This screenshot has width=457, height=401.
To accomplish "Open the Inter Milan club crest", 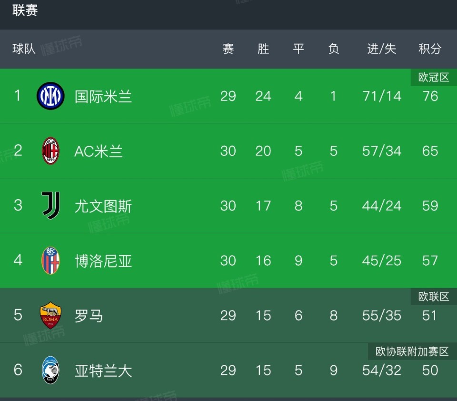I will click(50, 96).
